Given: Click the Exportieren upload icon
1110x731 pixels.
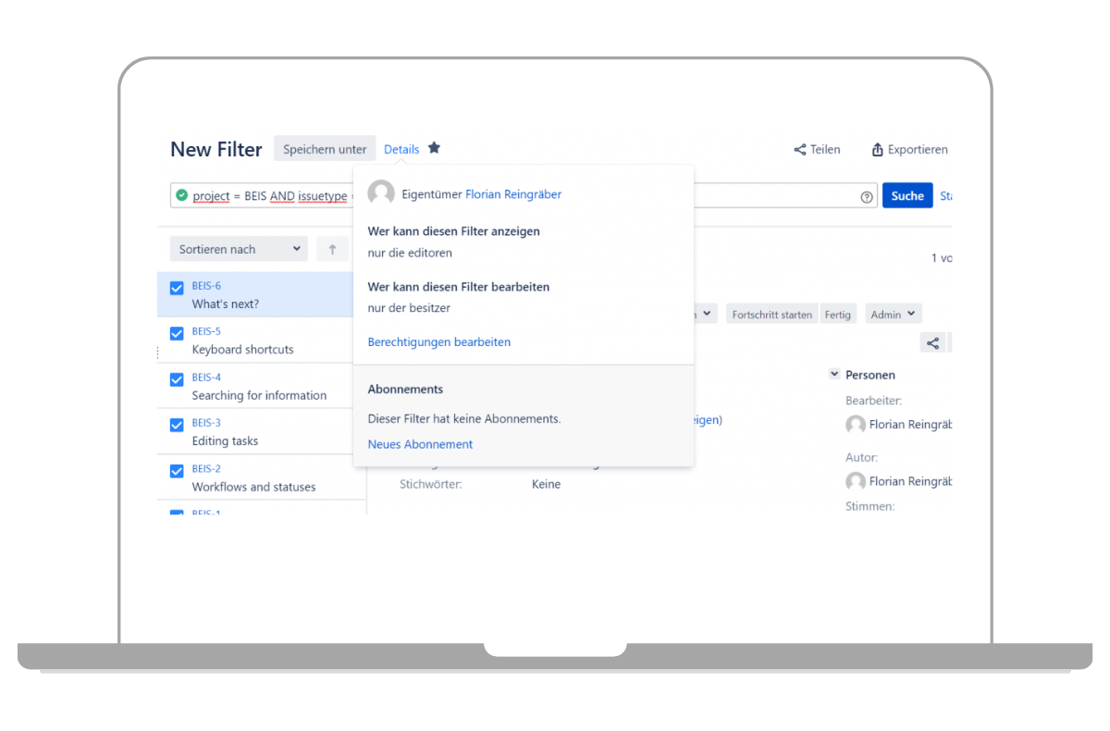Looking at the screenshot, I should pyautogui.click(x=876, y=149).
